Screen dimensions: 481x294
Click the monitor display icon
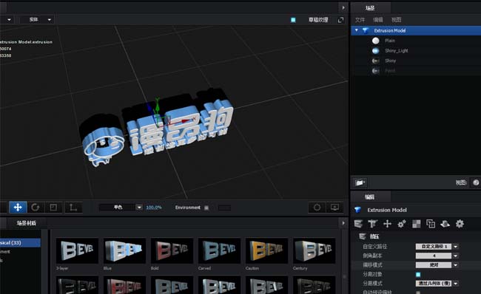334,208
